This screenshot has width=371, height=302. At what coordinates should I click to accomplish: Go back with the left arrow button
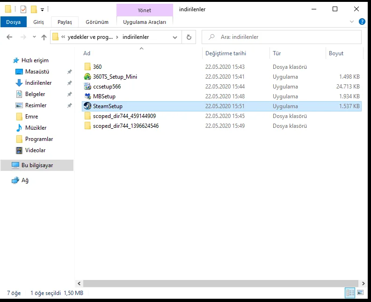point(9,37)
